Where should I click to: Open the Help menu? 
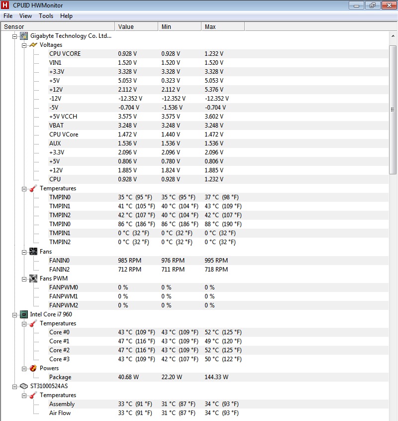click(66, 16)
